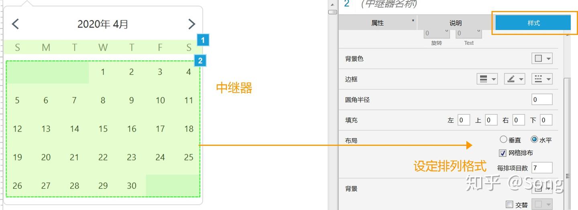Edit the Text rotation field
This screenshot has width=578, height=210.
click(468, 34)
